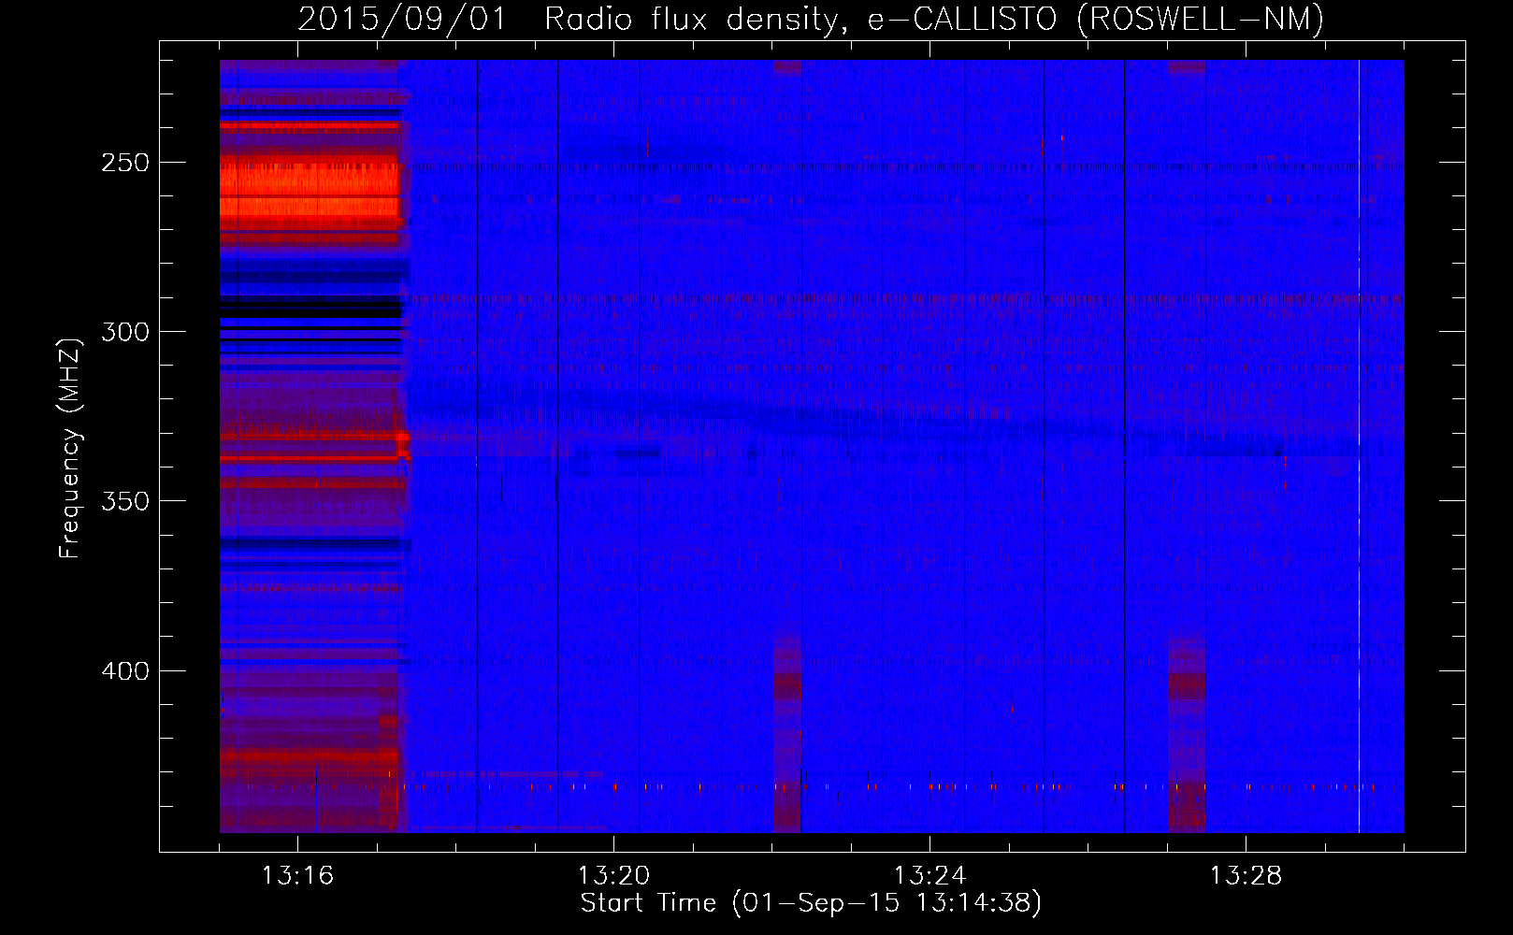The image size is (1513, 935).
Task: Click the 400 frequency tick label
Action: [125, 671]
